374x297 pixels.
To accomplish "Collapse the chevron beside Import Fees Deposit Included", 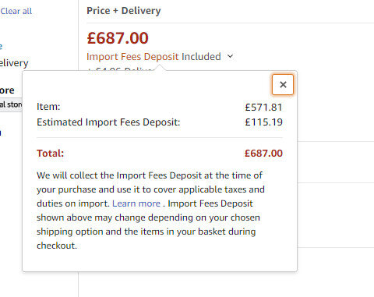I will pyautogui.click(x=230, y=56).
